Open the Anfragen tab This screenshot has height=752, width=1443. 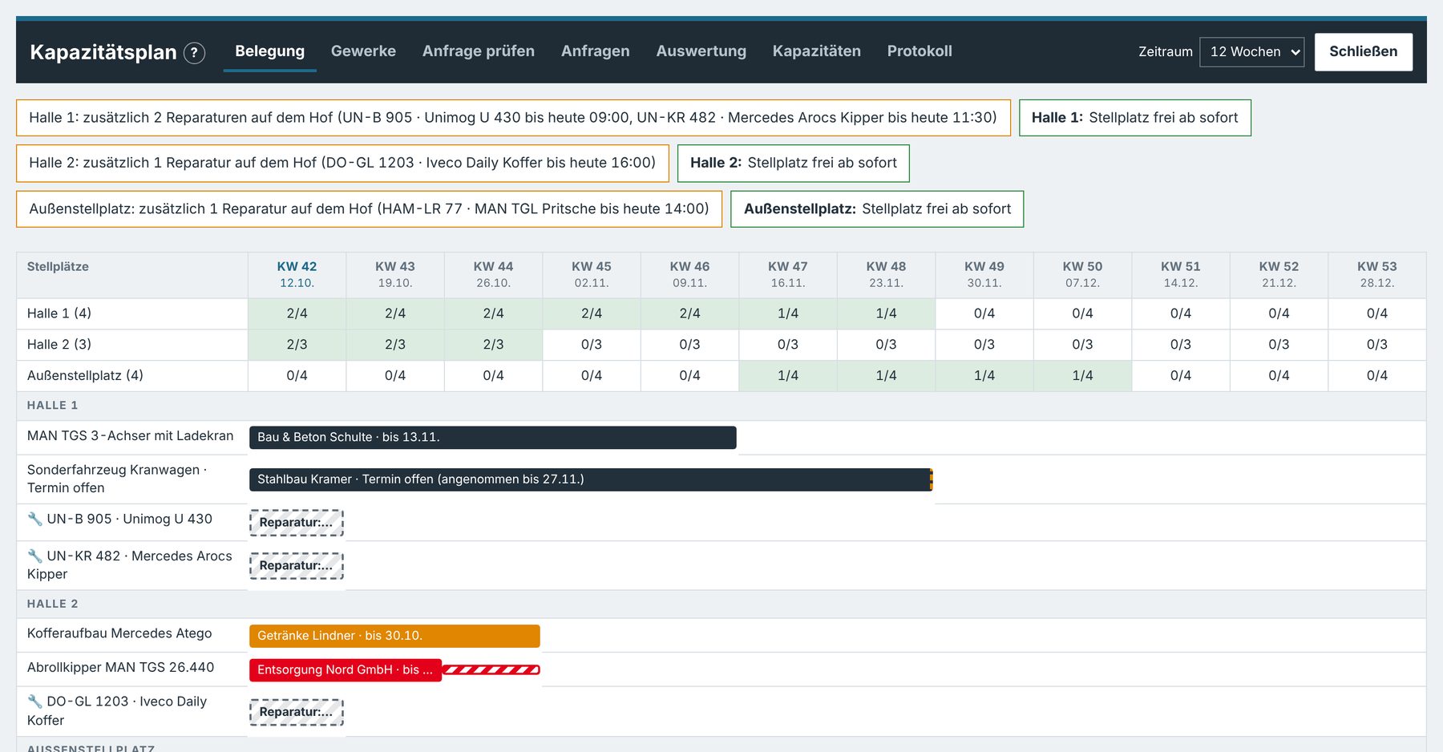click(595, 51)
